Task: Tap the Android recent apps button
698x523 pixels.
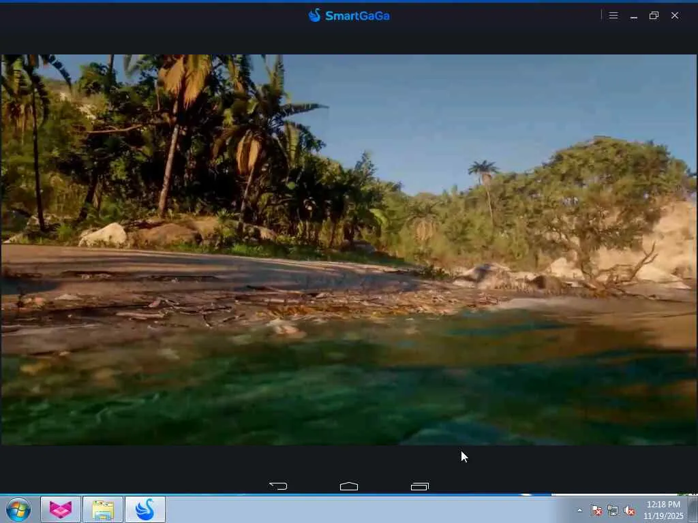Action: [420, 486]
